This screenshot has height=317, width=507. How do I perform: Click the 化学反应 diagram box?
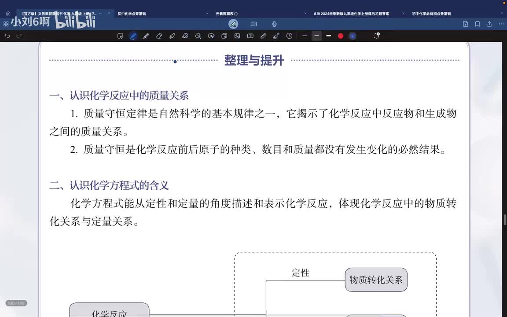coord(109,310)
